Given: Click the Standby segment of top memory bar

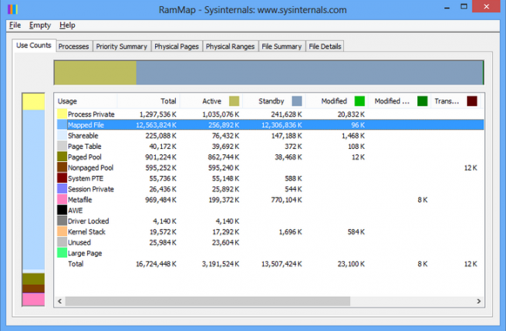Looking at the screenshot, I should 310,72.
